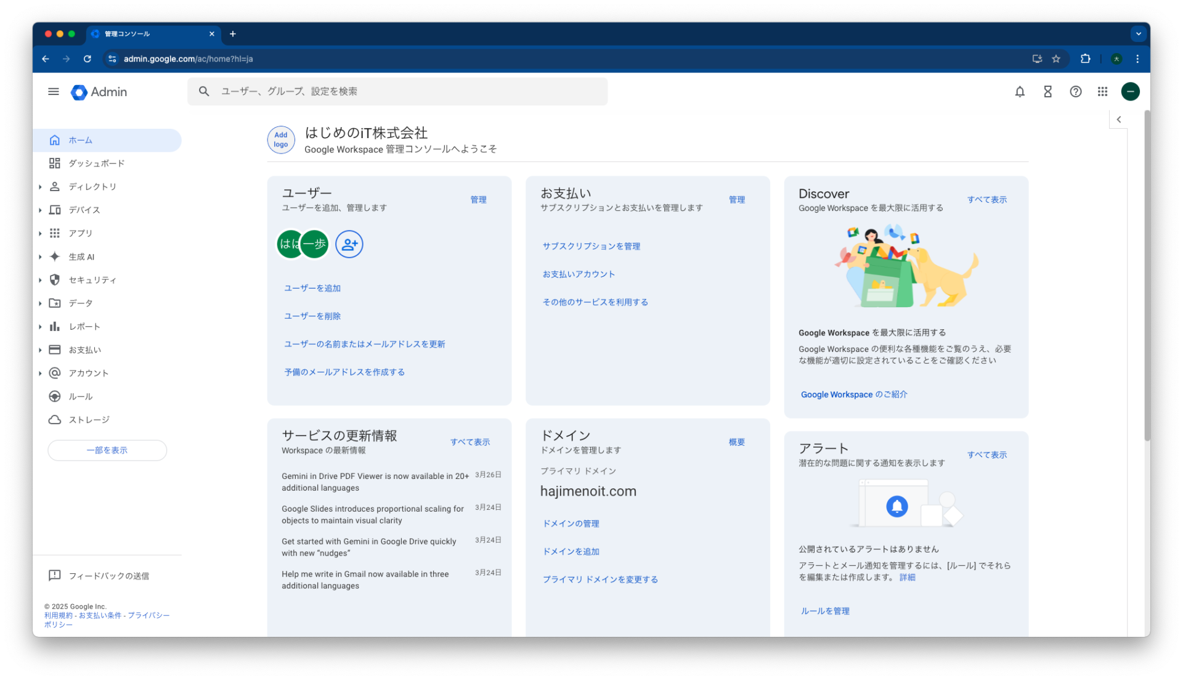Click the search magnifier icon
The image size is (1183, 680).
coord(204,91)
